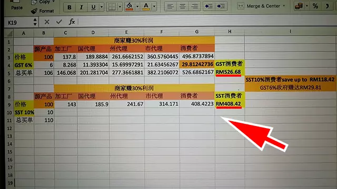This screenshot has width=337, height=189.
Task: Select cell with 496.8737894
Action: coord(197,56)
